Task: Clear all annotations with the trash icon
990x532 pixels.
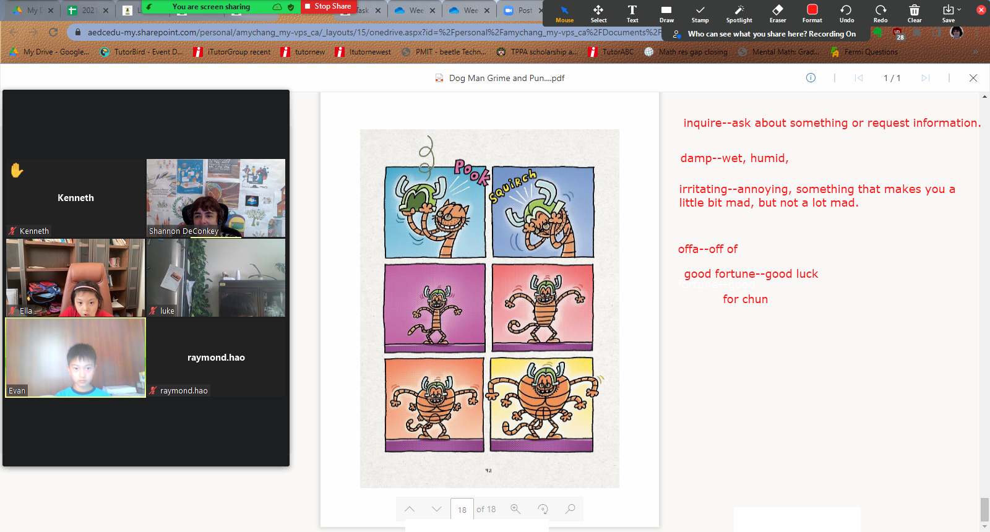Action: 915,14
